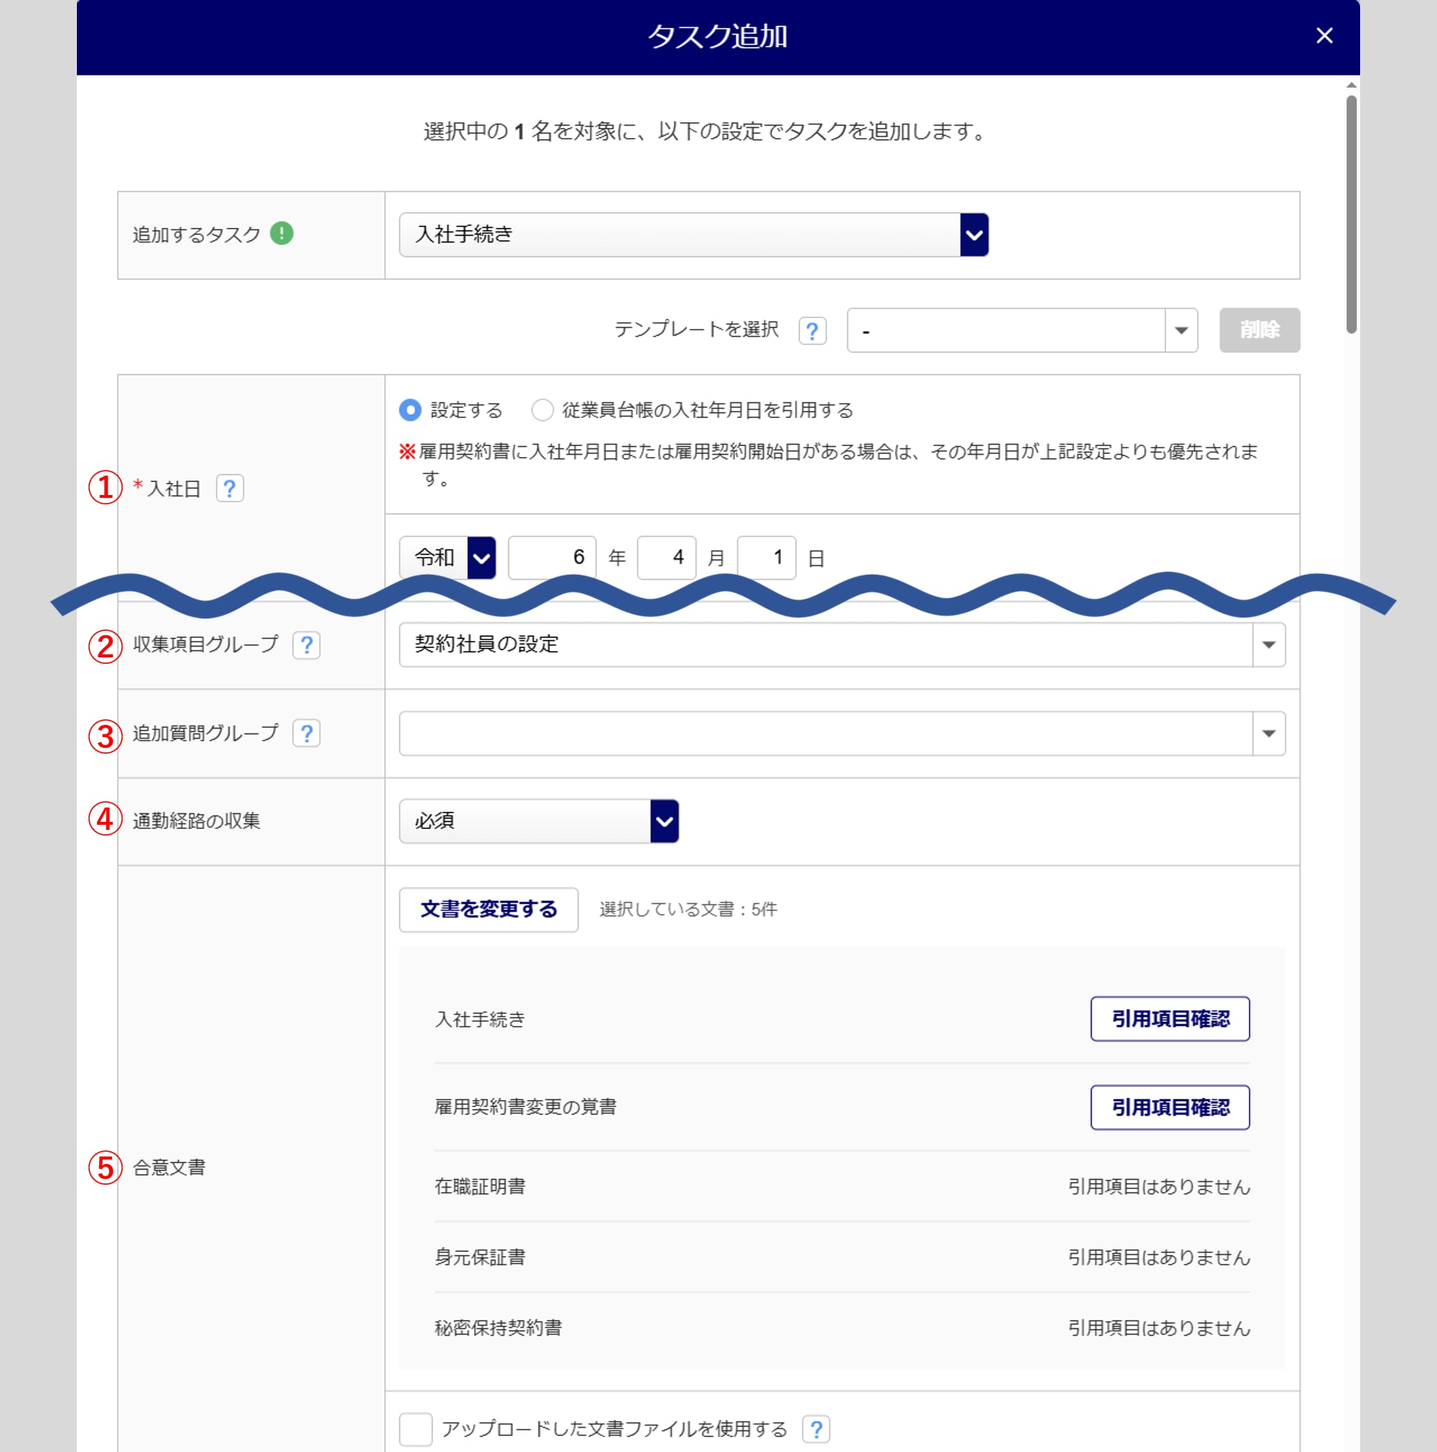Select 従業員台帳の入社年月日を引用する radio option
Viewport: 1437px width, 1452px height.
(x=542, y=410)
